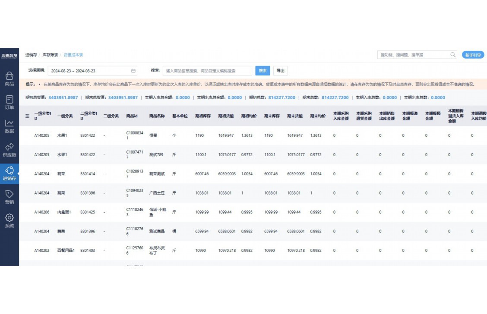Open the 订单 section icon
487x314 pixels.
tap(9, 100)
